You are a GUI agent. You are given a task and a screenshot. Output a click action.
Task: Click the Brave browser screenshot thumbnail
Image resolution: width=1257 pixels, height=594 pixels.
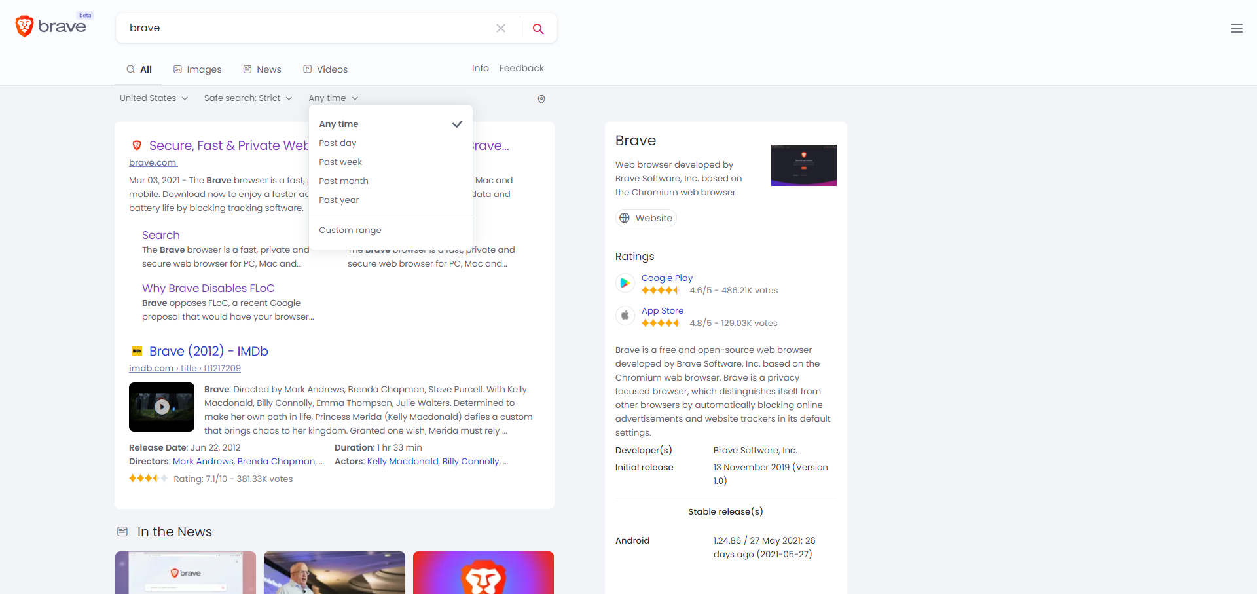(x=804, y=165)
